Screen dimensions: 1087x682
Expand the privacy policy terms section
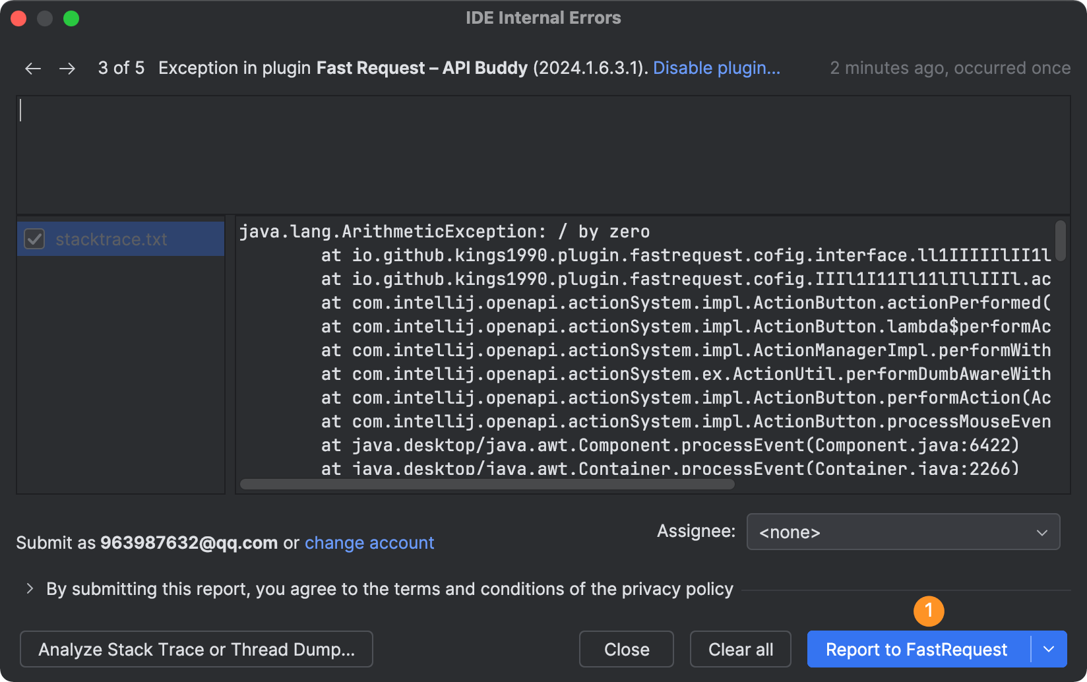click(30, 588)
